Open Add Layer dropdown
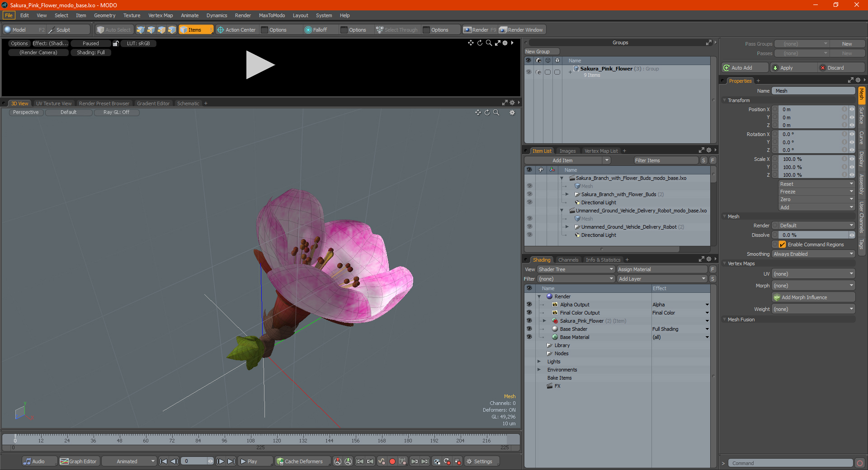Screen dimensions: 868x470 point(662,279)
